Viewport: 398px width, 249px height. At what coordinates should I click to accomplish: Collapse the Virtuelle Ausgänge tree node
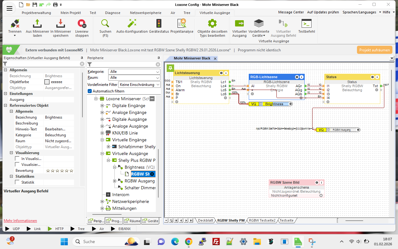[x=102, y=154]
